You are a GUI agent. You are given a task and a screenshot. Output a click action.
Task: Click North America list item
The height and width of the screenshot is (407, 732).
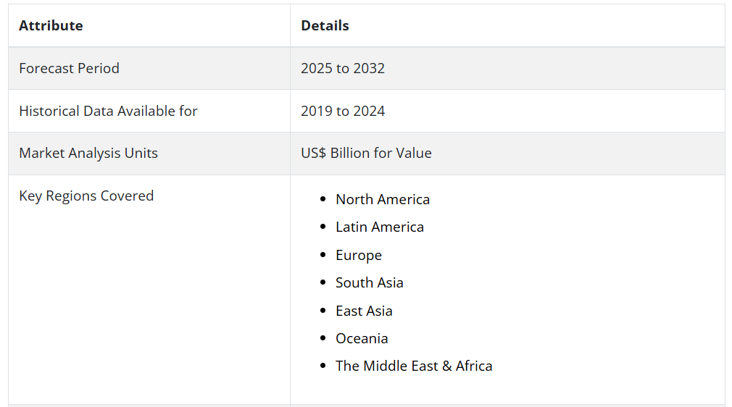pos(383,199)
